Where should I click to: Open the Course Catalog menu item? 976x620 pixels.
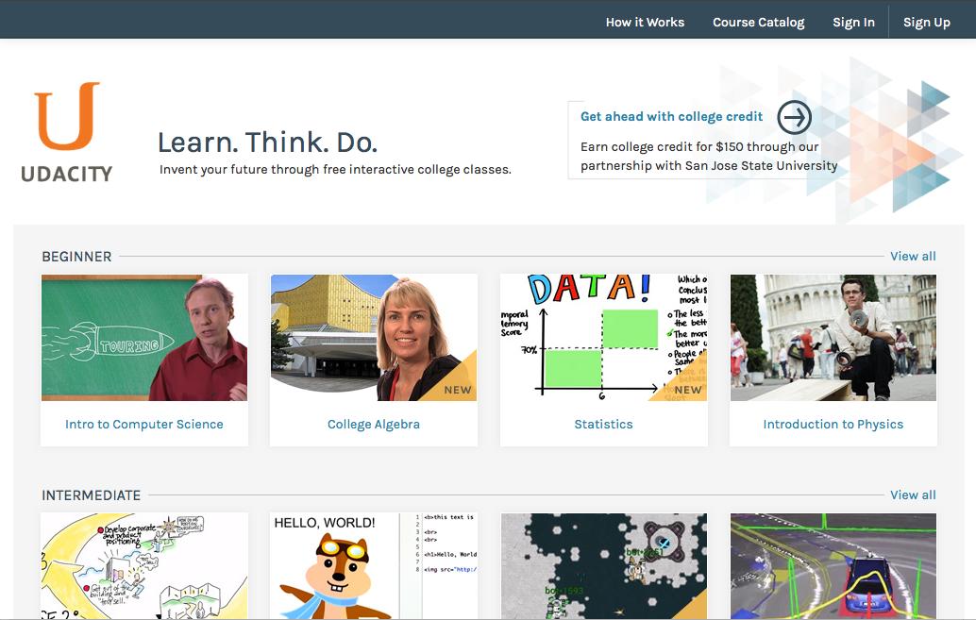(x=758, y=22)
